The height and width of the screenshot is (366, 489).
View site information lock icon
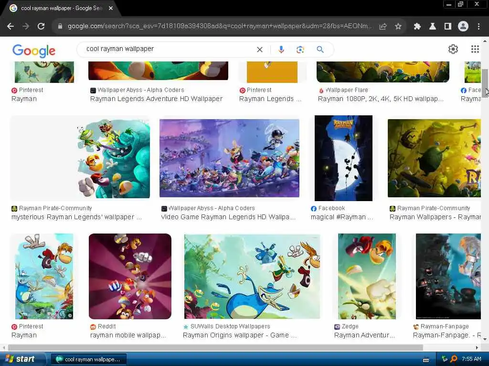click(x=60, y=27)
